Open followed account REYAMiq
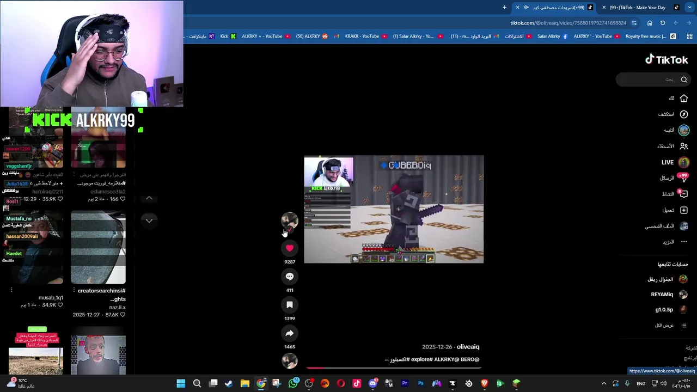Image resolution: width=697 pixels, height=392 pixels. tap(669, 295)
